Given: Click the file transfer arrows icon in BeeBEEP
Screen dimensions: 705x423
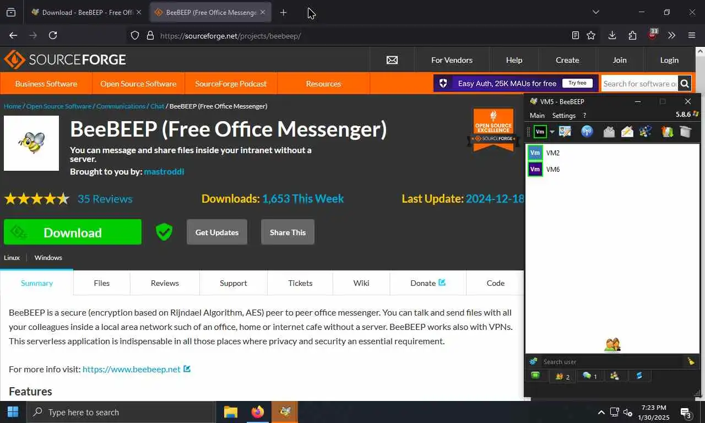Looking at the screenshot, I should (668, 132).
